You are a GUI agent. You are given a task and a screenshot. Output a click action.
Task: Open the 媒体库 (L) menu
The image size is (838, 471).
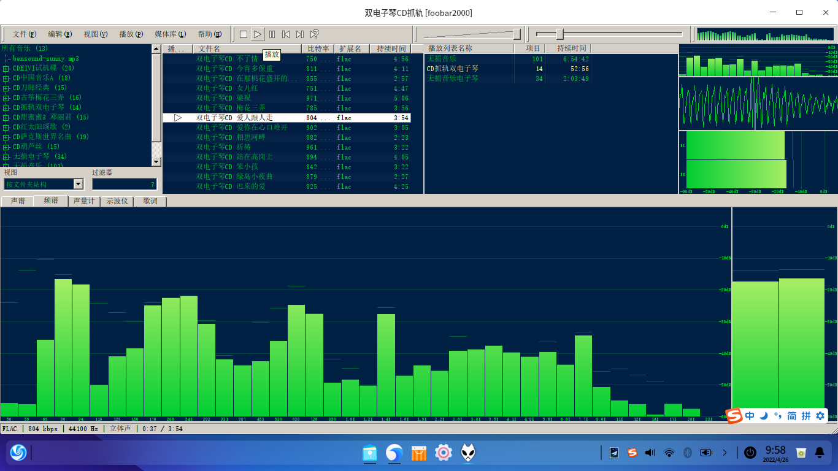click(x=170, y=34)
